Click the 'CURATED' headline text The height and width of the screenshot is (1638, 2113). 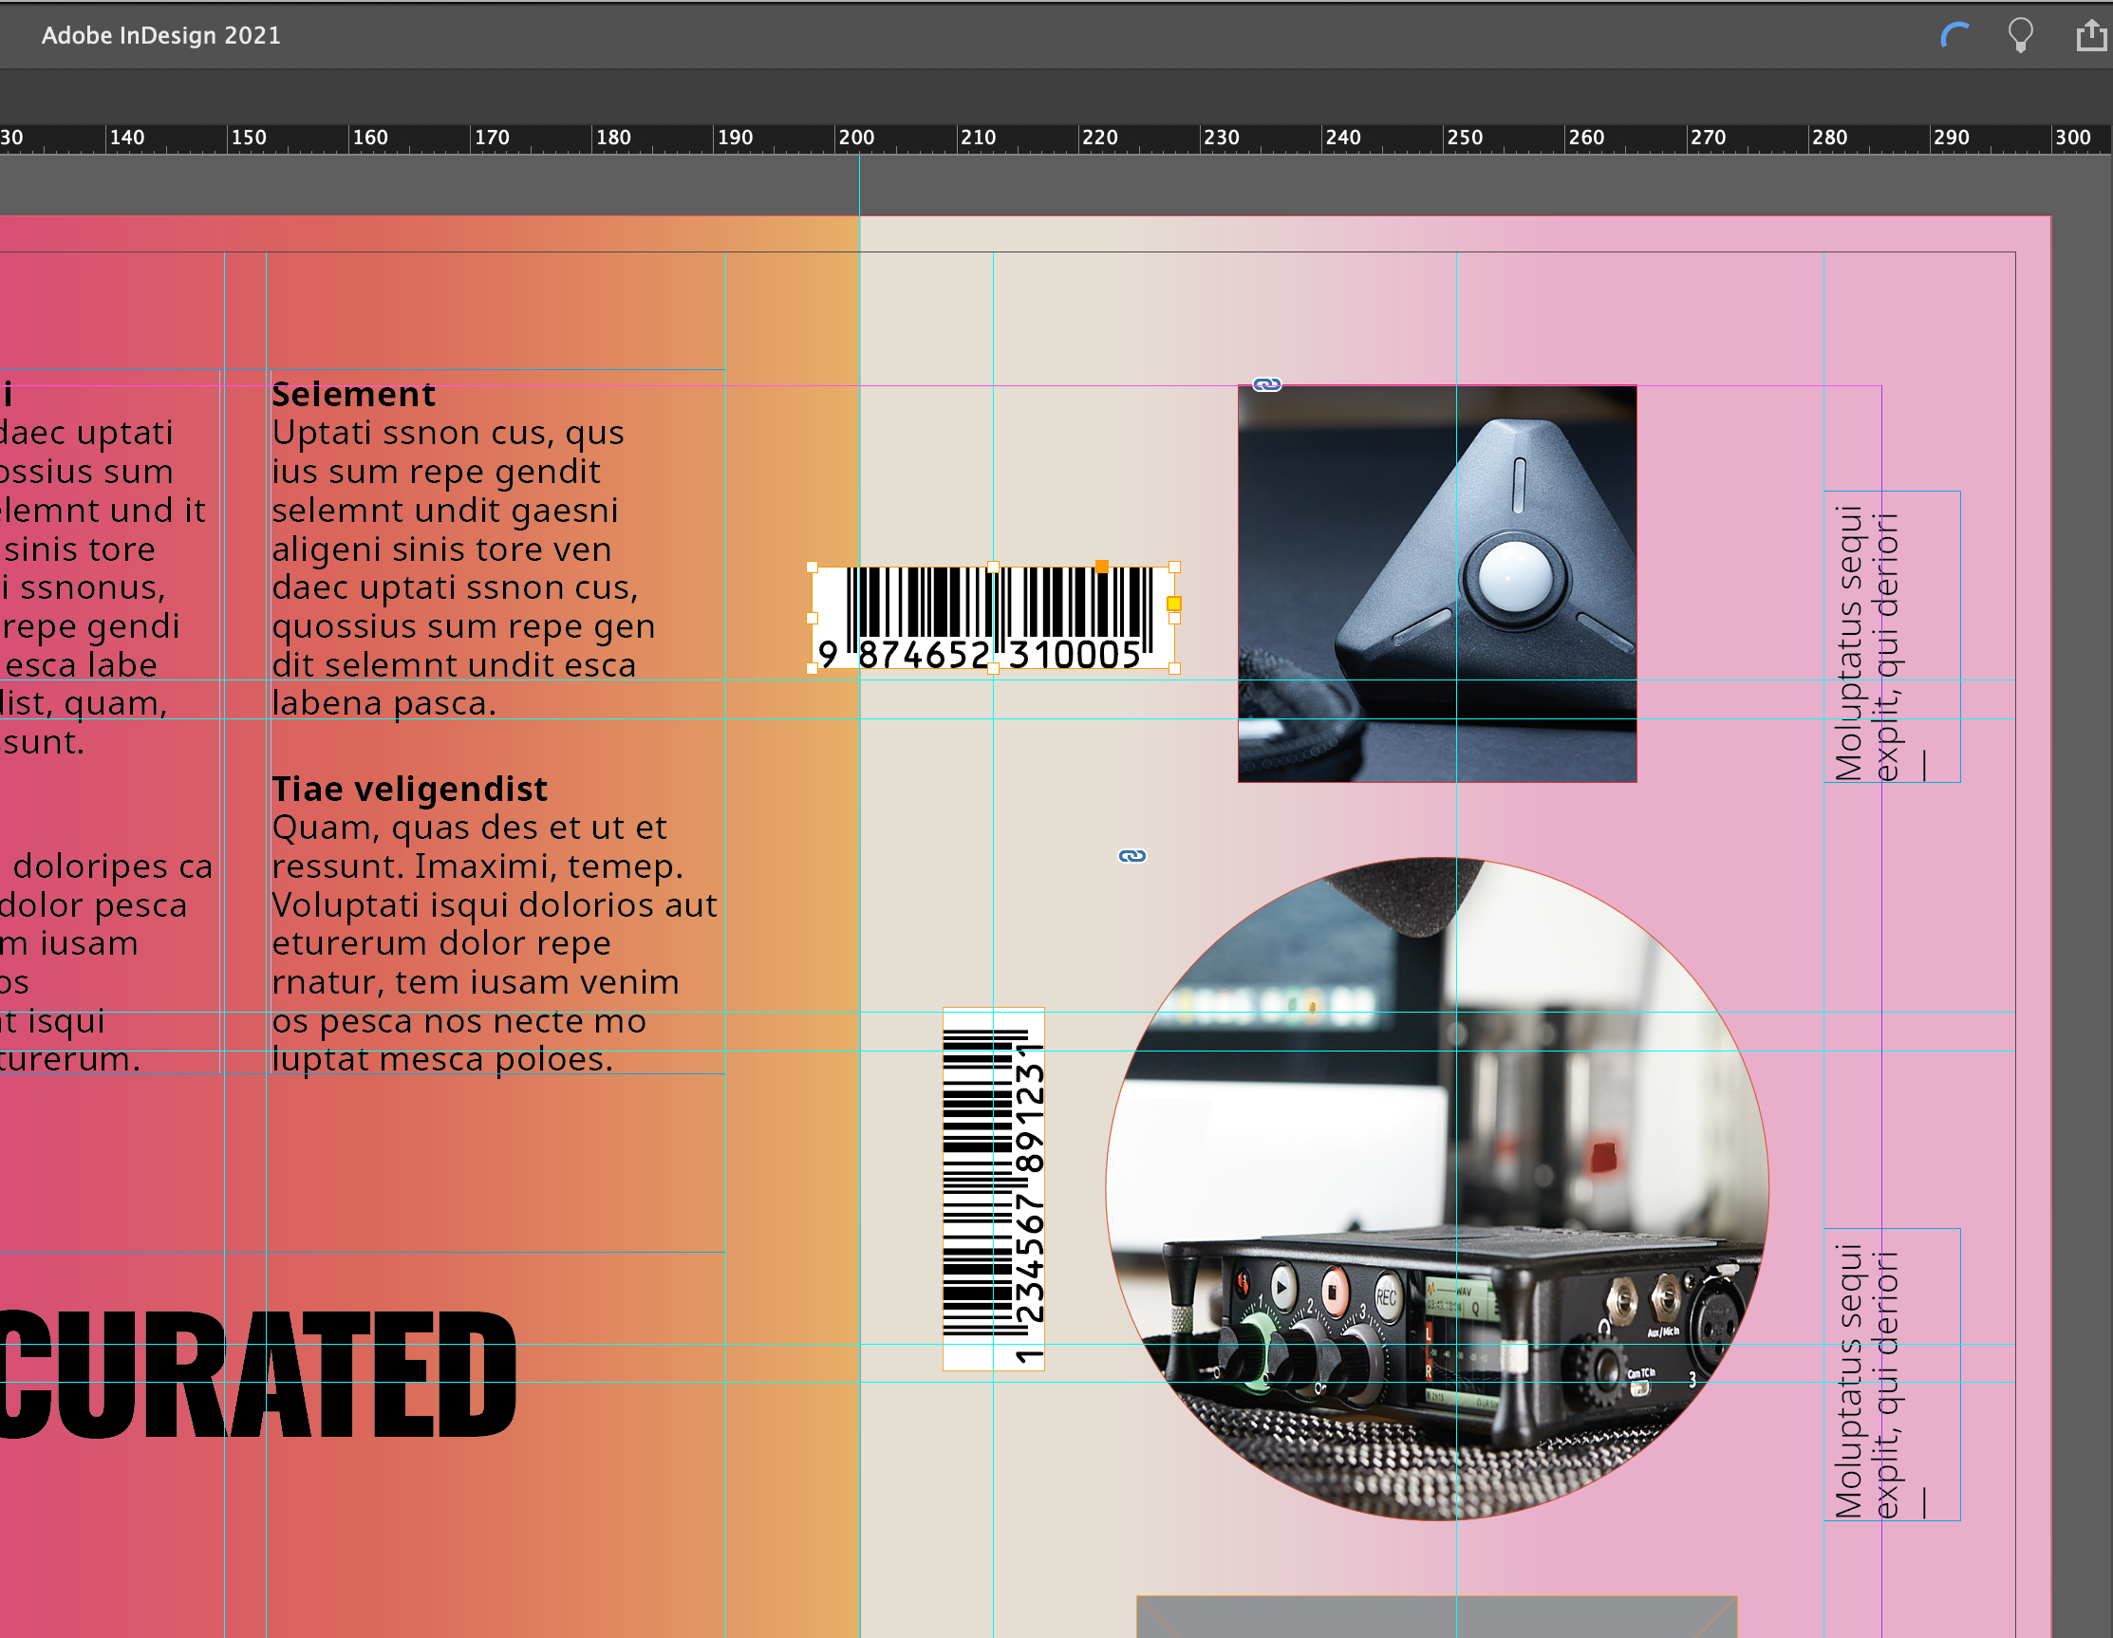[x=258, y=1375]
